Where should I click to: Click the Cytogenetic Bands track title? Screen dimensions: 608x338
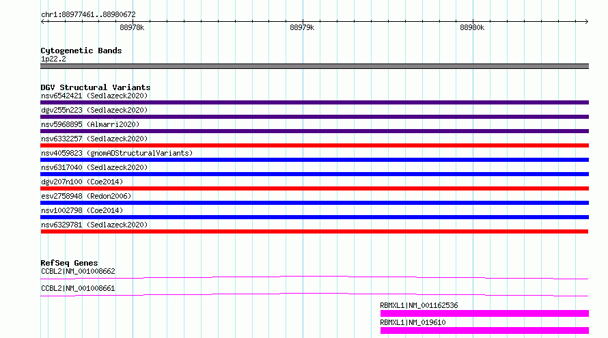81,51
